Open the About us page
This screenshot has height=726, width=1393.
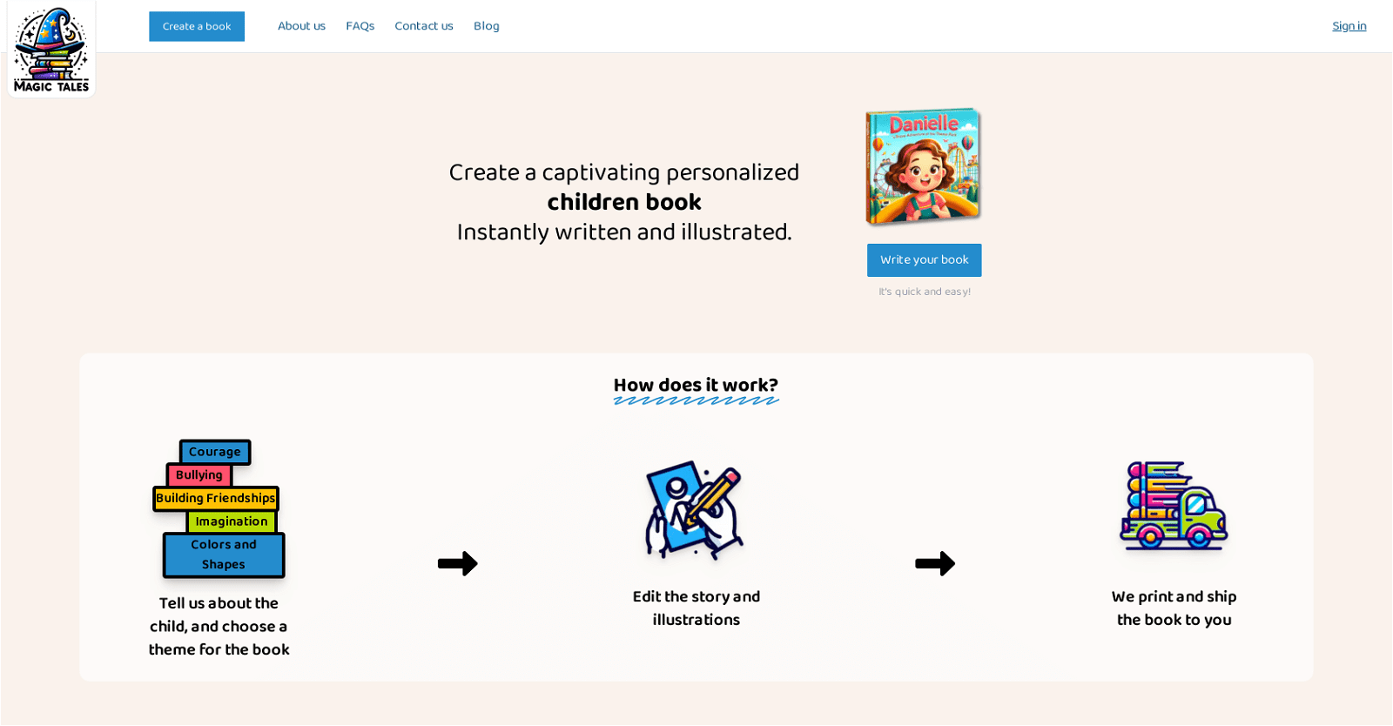click(x=301, y=26)
